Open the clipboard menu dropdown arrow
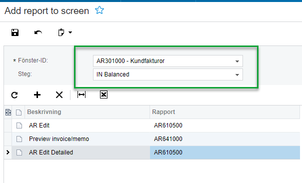The height and width of the screenshot is (183, 302). click(70, 32)
